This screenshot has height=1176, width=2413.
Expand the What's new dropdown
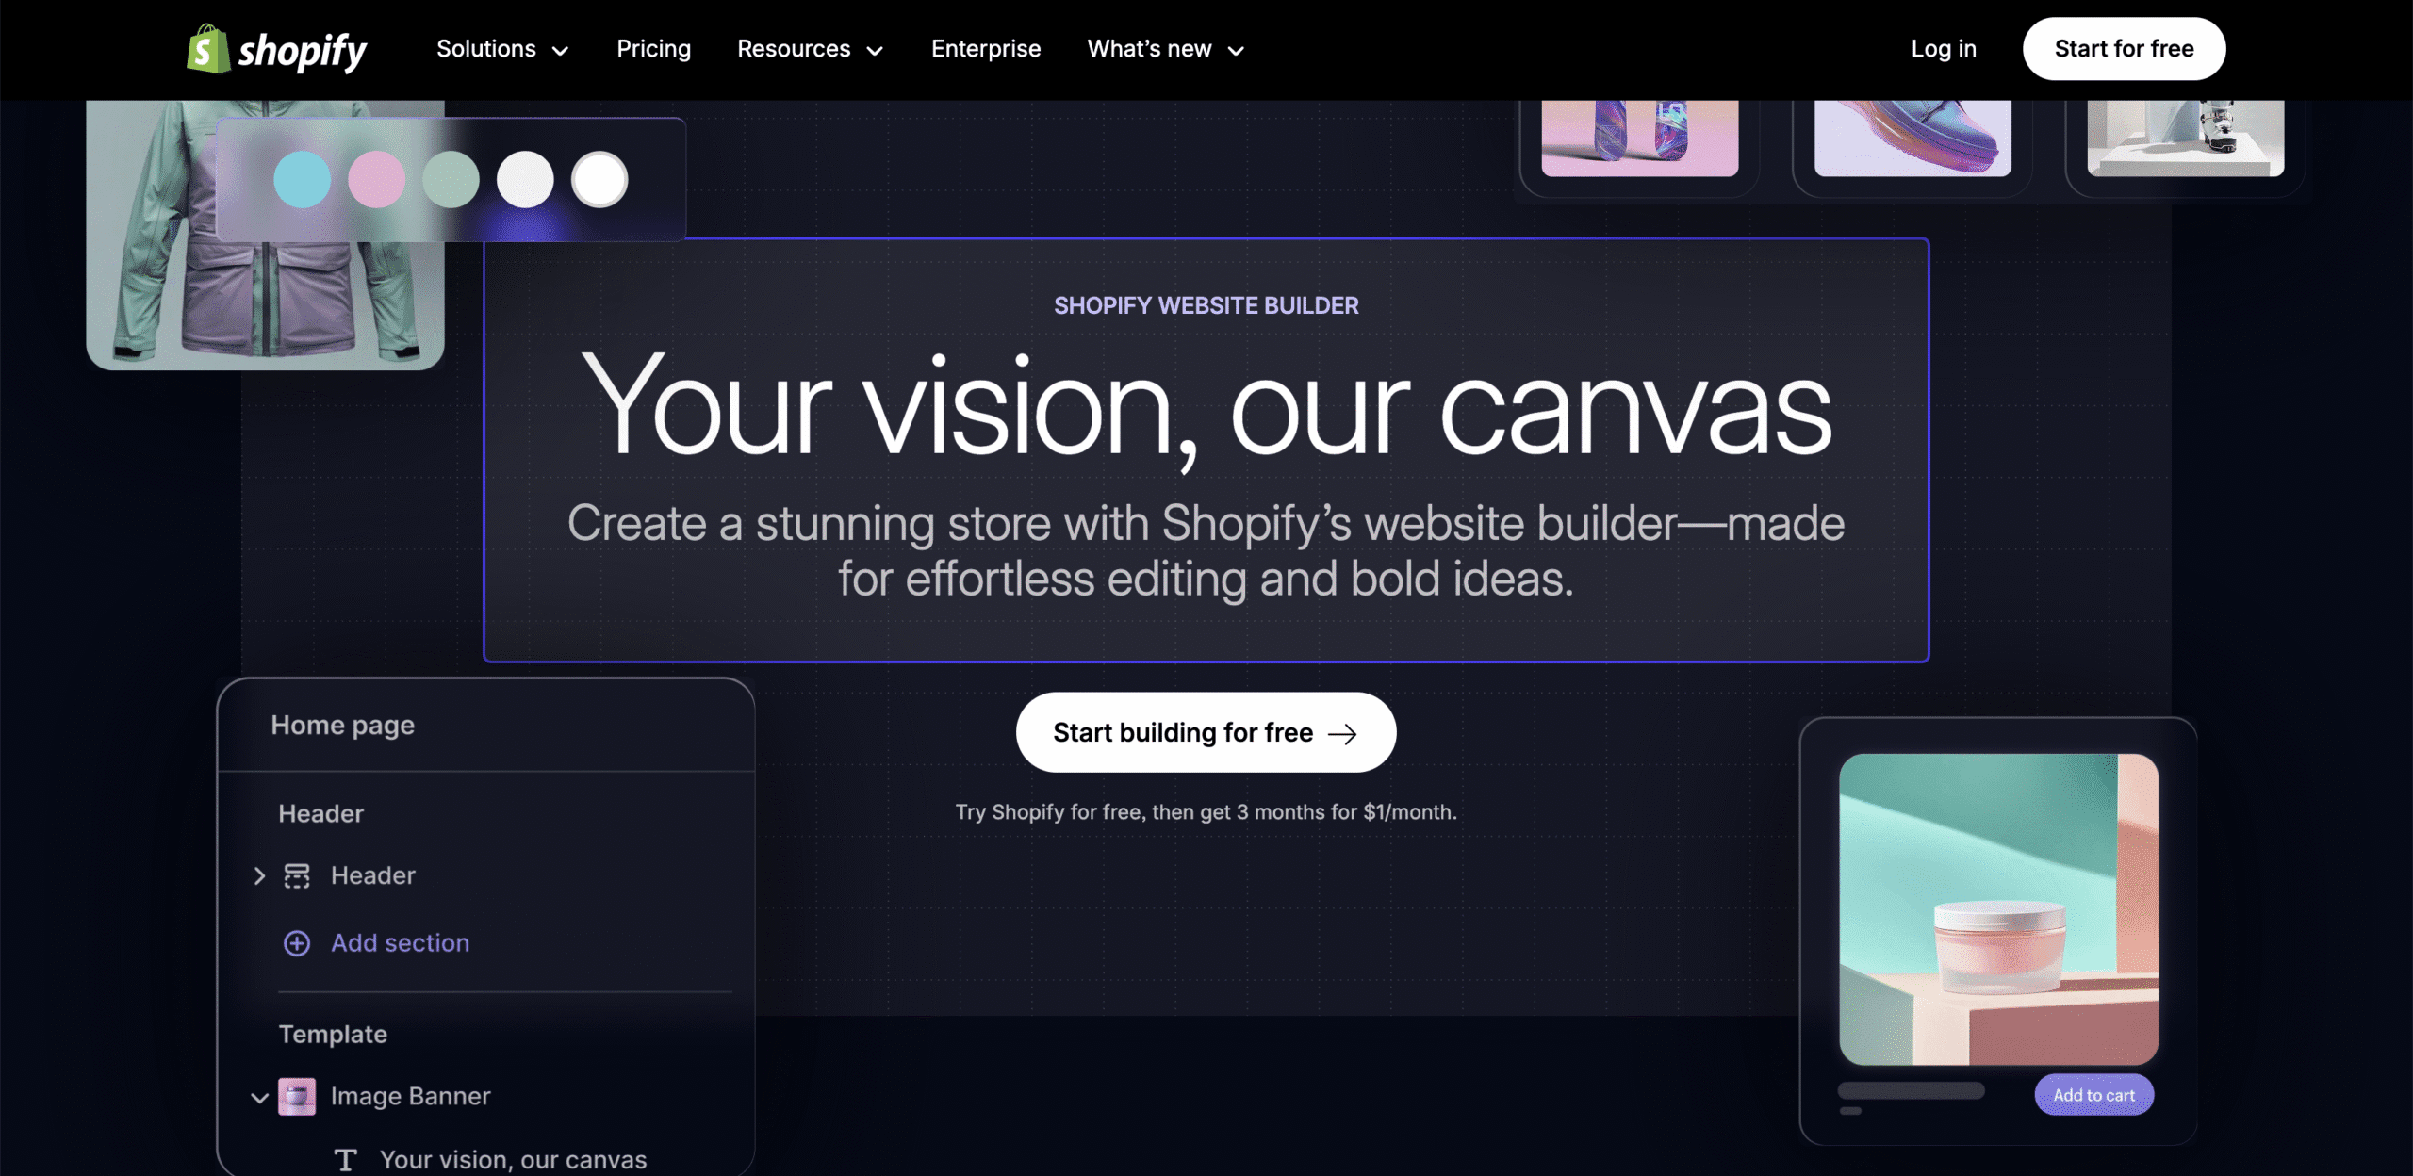(x=1165, y=49)
